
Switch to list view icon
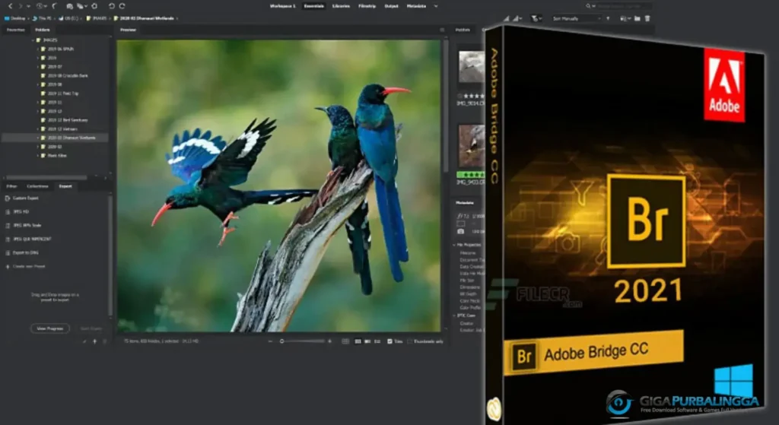[x=377, y=341]
